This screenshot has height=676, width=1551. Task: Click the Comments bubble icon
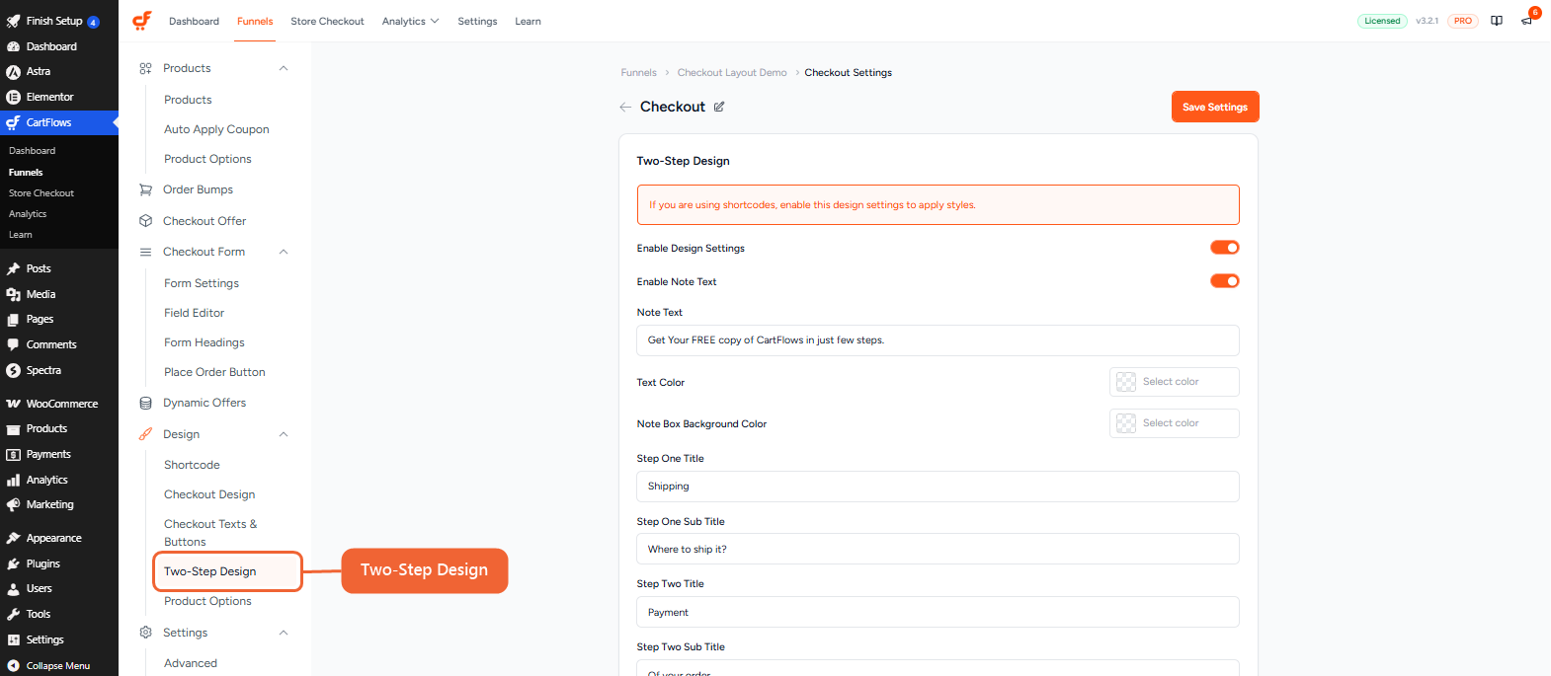pos(13,344)
